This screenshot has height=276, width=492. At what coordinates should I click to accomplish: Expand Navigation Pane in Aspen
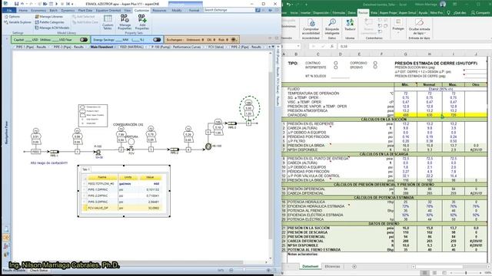(6, 133)
